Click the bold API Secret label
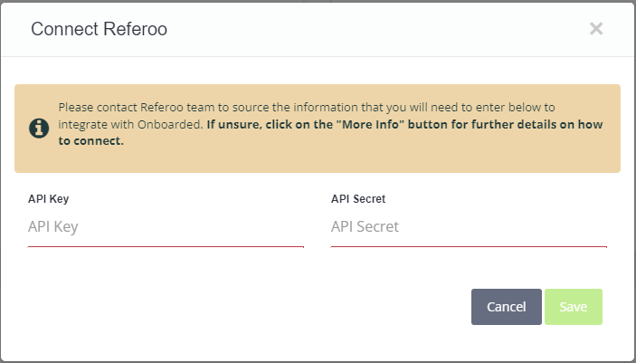636x363 pixels. (x=358, y=198)
